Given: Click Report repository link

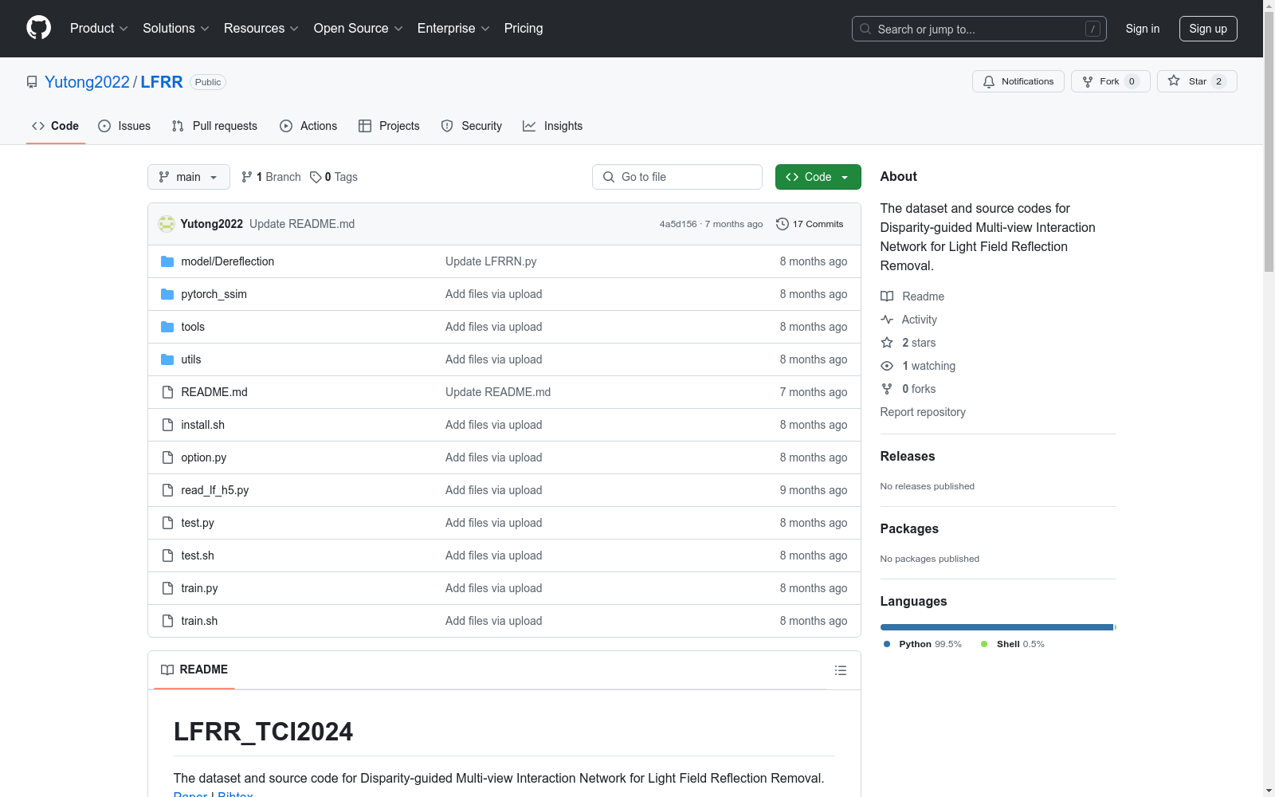Looking at the screenshot, I should pos(923,412).
